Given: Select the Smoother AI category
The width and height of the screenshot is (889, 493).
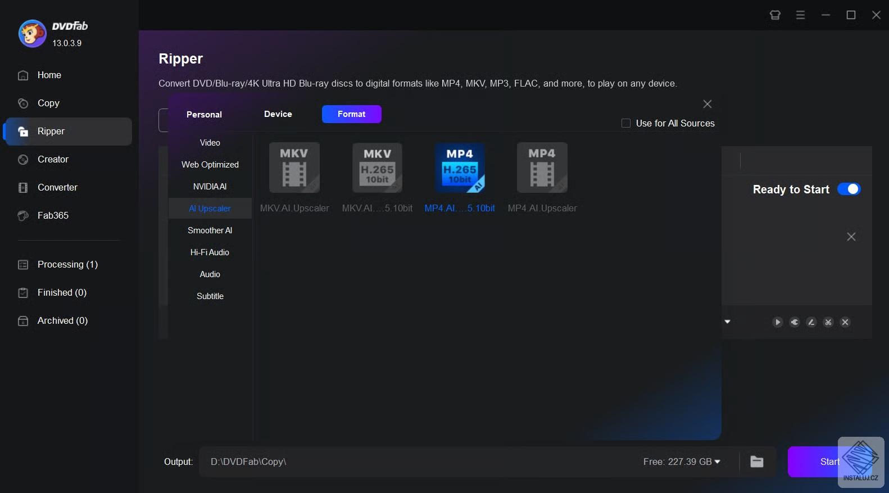Looking at the screenshot, I should [x=210, y=230].
